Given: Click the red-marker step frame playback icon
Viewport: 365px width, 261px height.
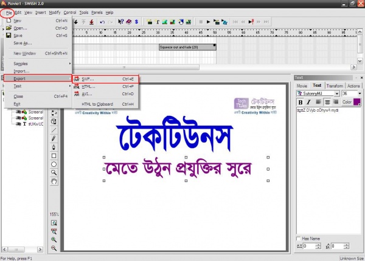Looking at the screenshot, I should tap(251, 22).
